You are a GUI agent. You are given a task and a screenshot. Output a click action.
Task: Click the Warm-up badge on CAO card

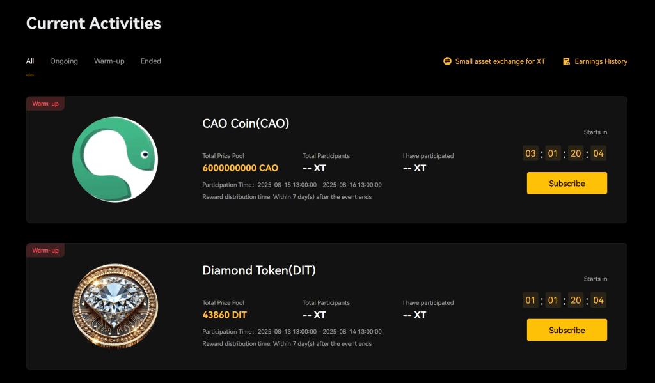click(x=45, y=104)
